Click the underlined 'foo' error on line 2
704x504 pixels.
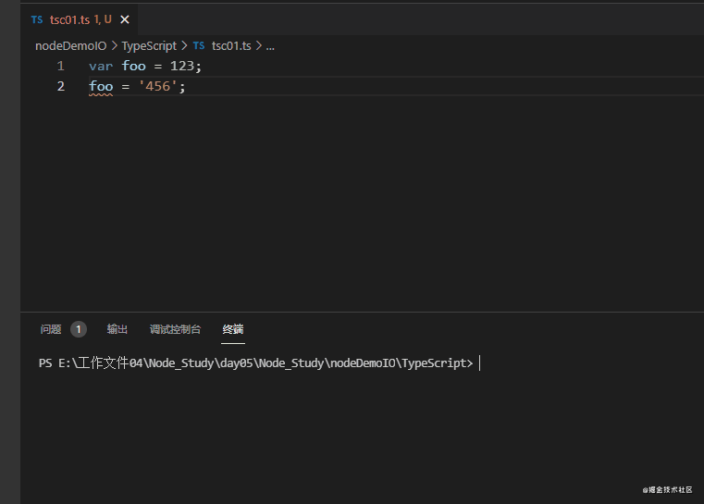(101, 86)
